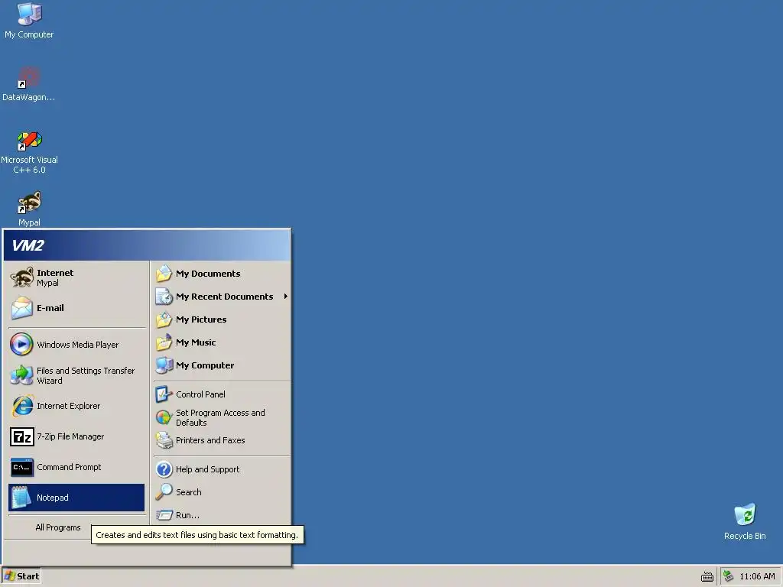
Task: Open E-mail from the Start menu
Action: 76,308
